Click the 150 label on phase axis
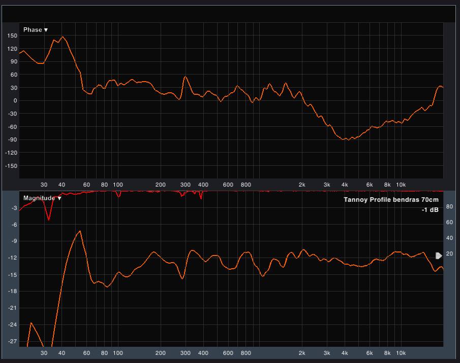460x363 pixels. [x=12, y=36]
